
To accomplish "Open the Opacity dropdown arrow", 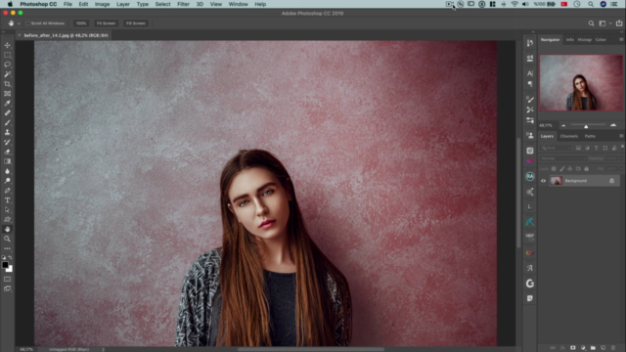I will coord(621,158).
